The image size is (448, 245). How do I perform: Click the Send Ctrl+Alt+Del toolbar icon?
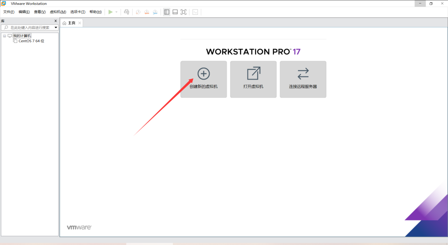click(x=126, y=12)
